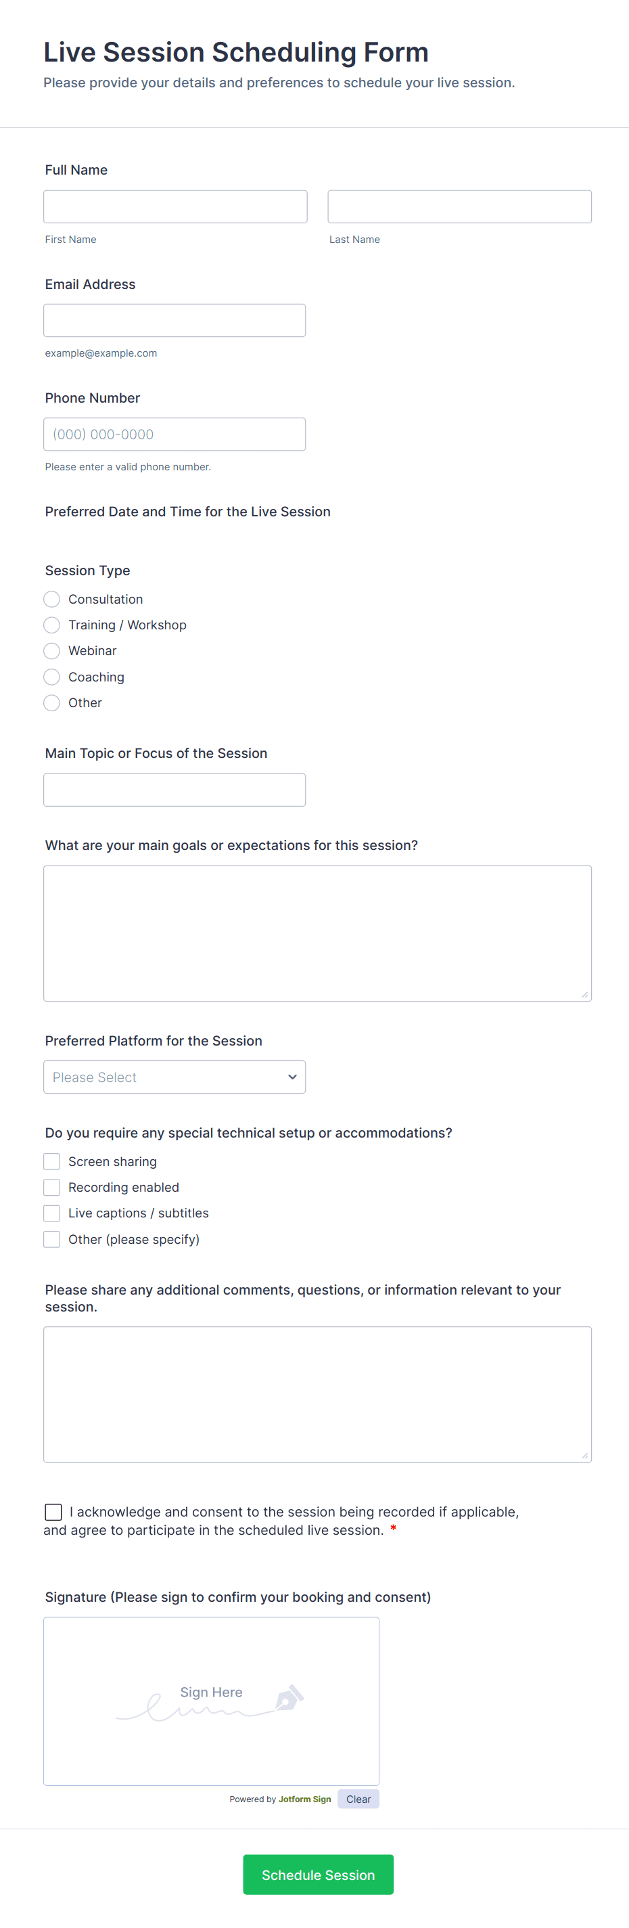Check the recording consent acknowledgement box
Viewport: 629px width, 1928px height.
52,1512
